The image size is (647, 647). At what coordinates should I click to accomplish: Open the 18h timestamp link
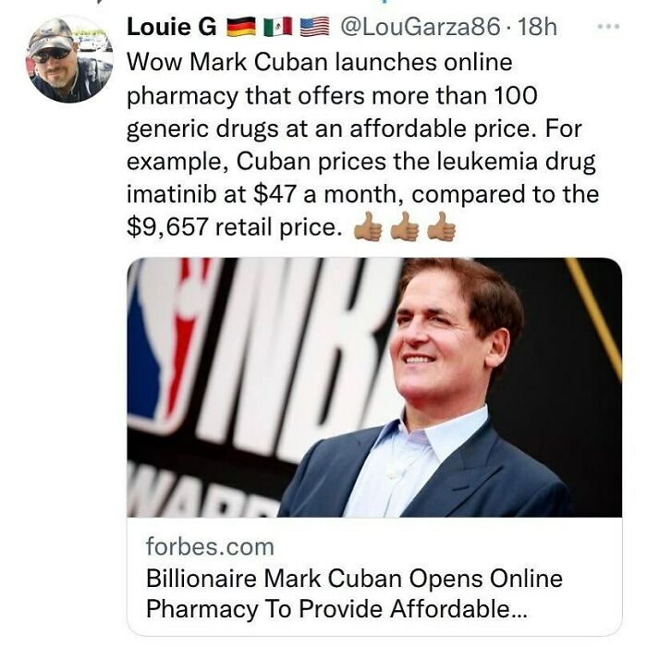537,27
